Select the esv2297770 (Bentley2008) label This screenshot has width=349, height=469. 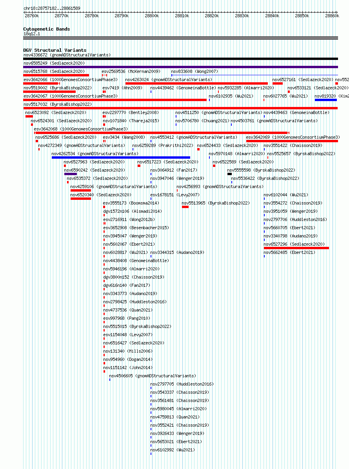(131, 112)
